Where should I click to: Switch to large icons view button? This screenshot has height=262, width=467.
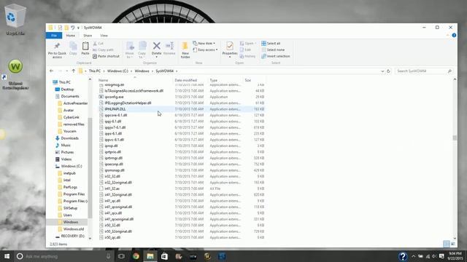(453, 244)
